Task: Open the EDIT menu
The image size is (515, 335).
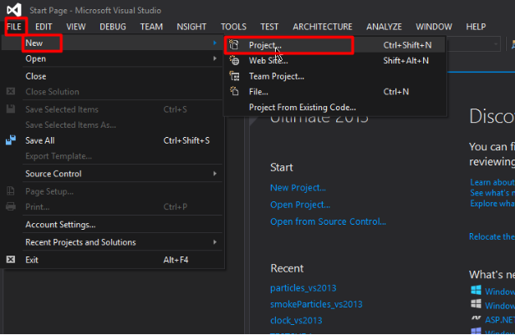Action: click(43, 27)
